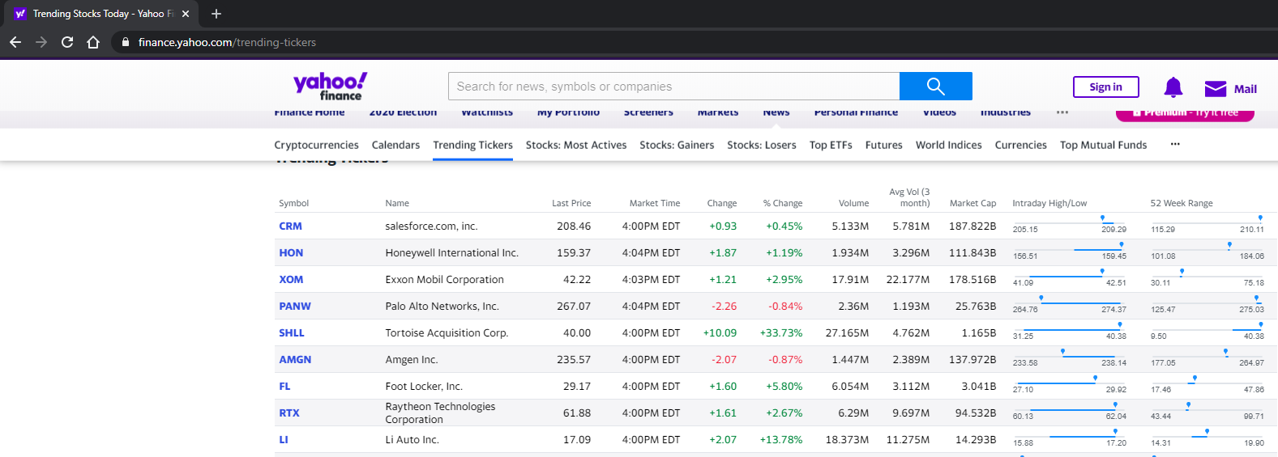Click the +13.78% change value
This screenshot has width=1278, height=457.
(781, 440)
